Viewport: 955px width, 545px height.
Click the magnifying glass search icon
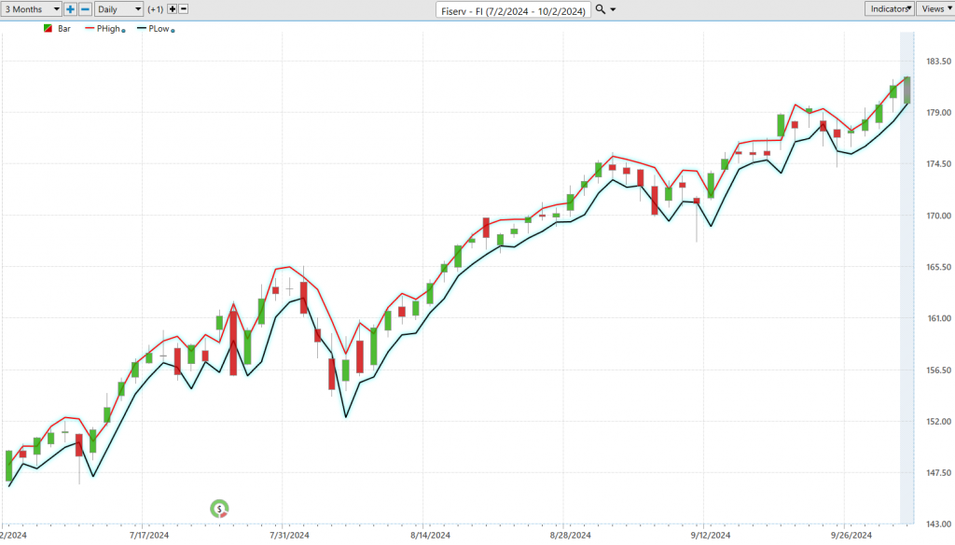click(601, 8)
